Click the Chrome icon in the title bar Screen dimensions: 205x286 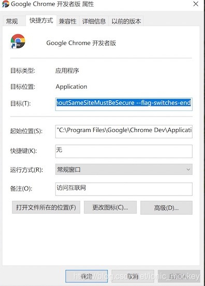pyautogui.click(x=6, y=4)
